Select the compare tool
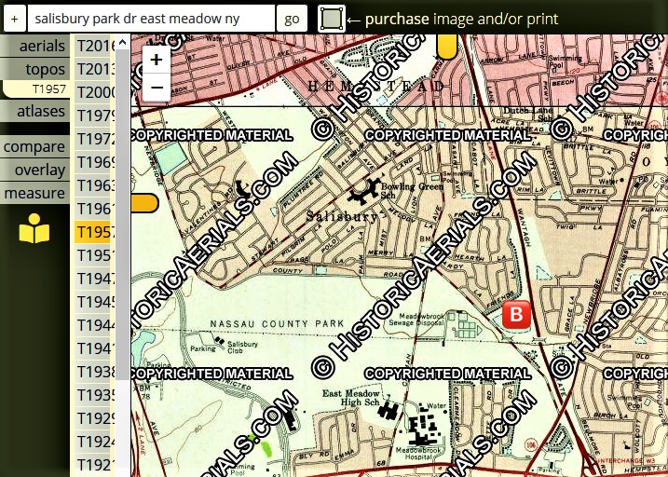Viewport: 668px width, 477px height. pyautogui.click(x=34, y=146)
